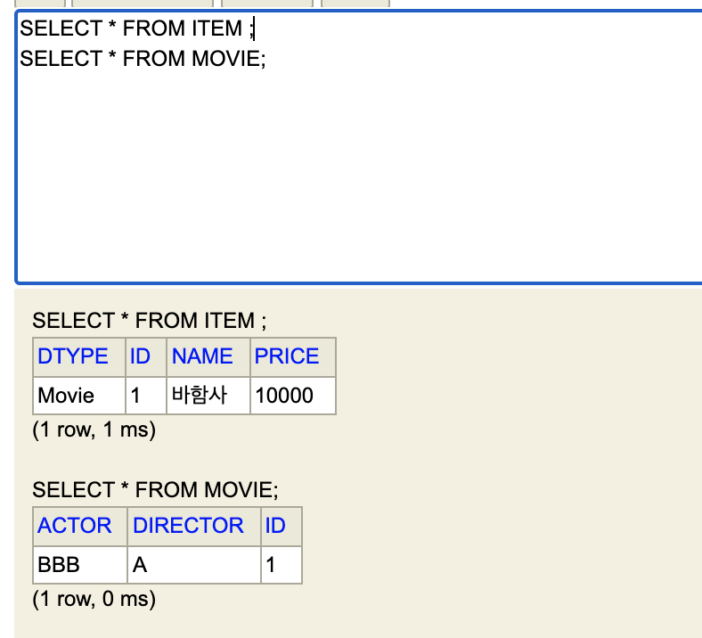Click the Movie cell under DTYPE
This screenshot has width=702, height=638.
[66, 396]
